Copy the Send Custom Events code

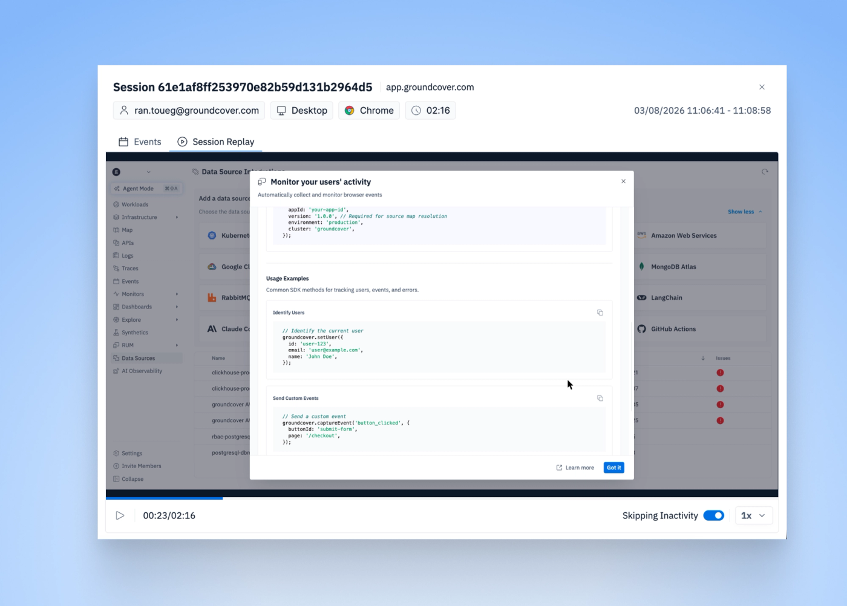coord(600,398)
